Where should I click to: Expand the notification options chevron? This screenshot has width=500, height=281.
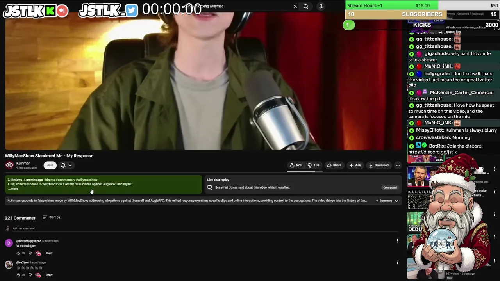pos(70,165)
